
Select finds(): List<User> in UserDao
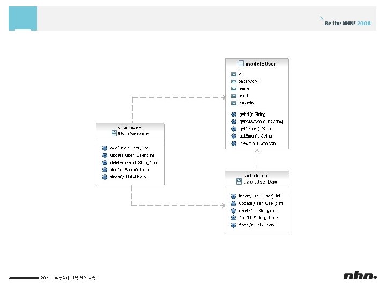pyautogui.click(x=257, y=225)
